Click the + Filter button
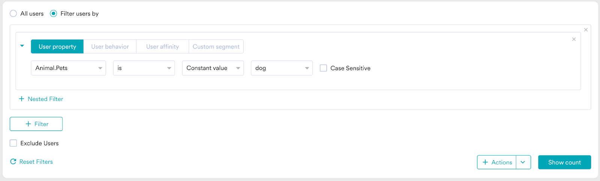600x181 pixels. 36,124
